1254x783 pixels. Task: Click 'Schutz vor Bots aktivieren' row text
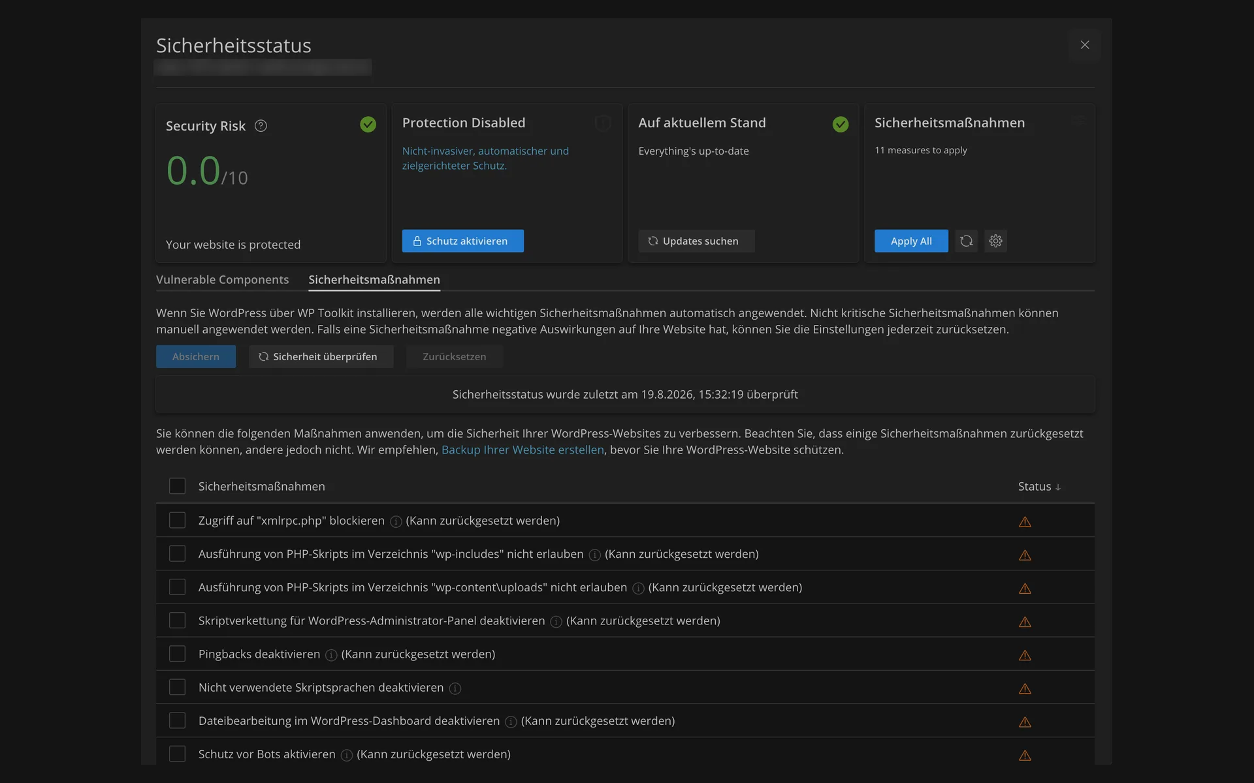pyautogui.click(x=267, y=754)
